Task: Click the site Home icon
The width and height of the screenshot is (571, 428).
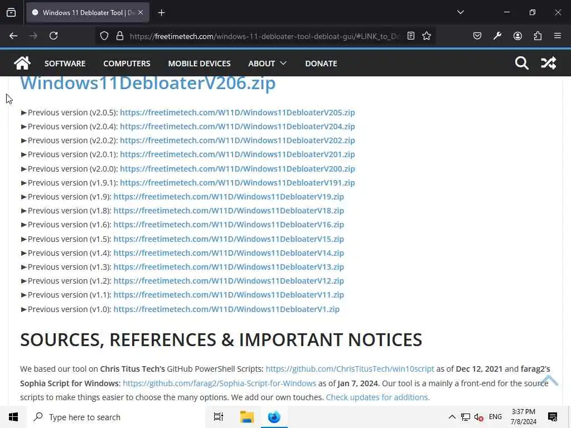Action: click(22, 63)
